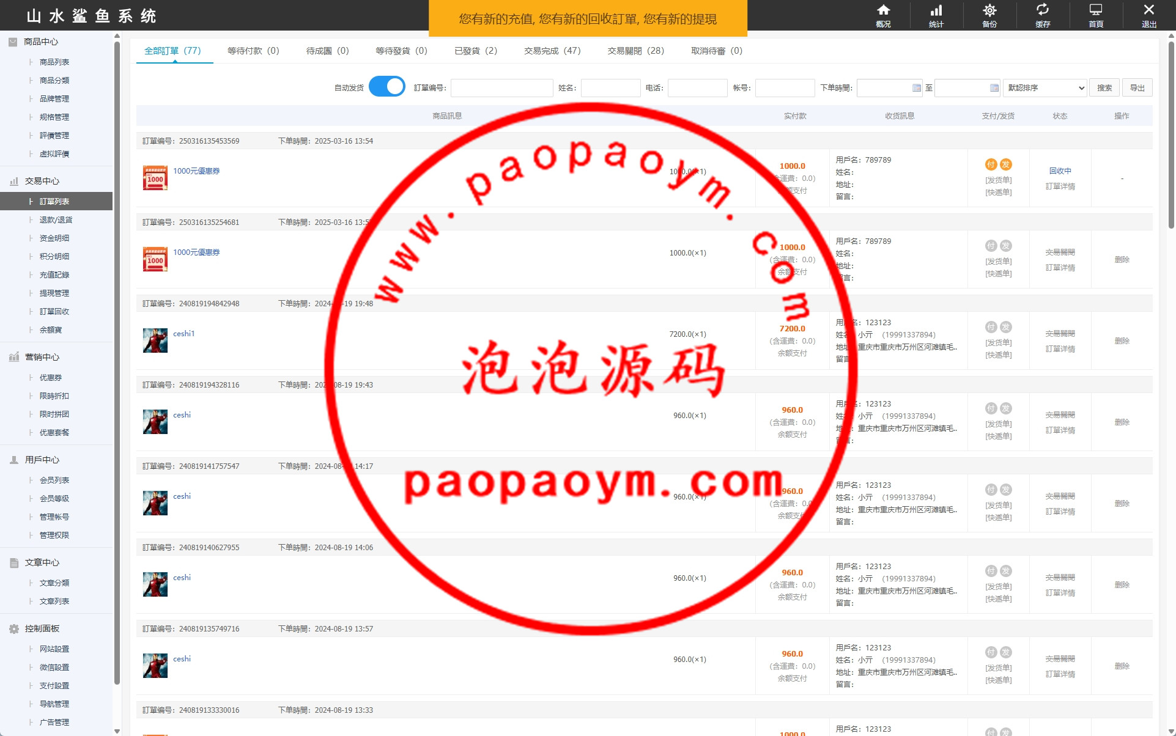Open 资金明细 in sidebar
Screen dimensions: 1176x736
click(x=54, y=238)
